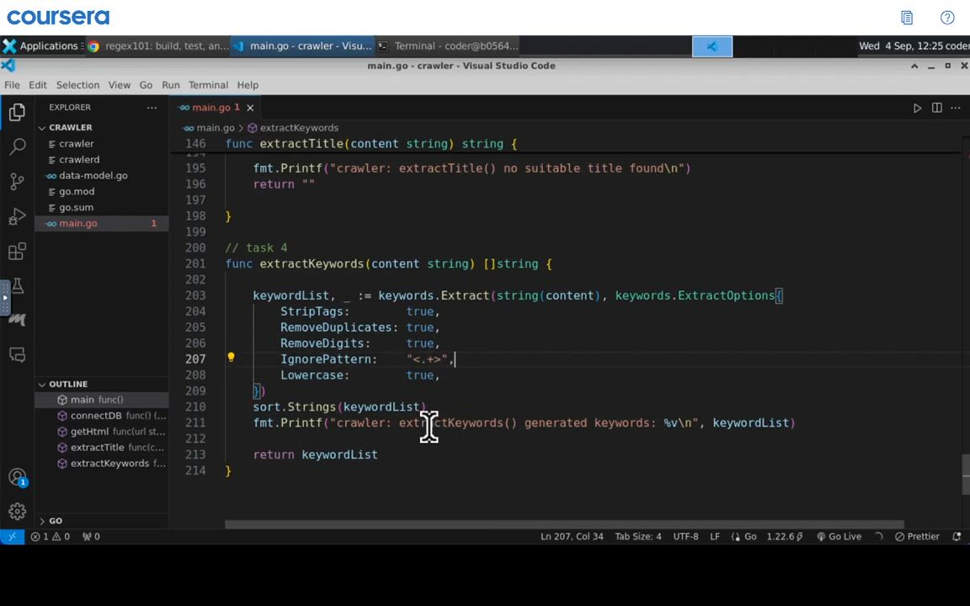Select extractTitle in the outline
970x606 pixels.
pos(97,448)
